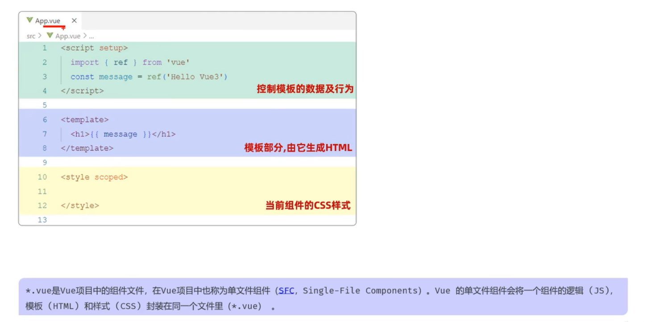652x322 pixels.
Task: Click the </template> closing tag
Action: [x=87, y=148]
